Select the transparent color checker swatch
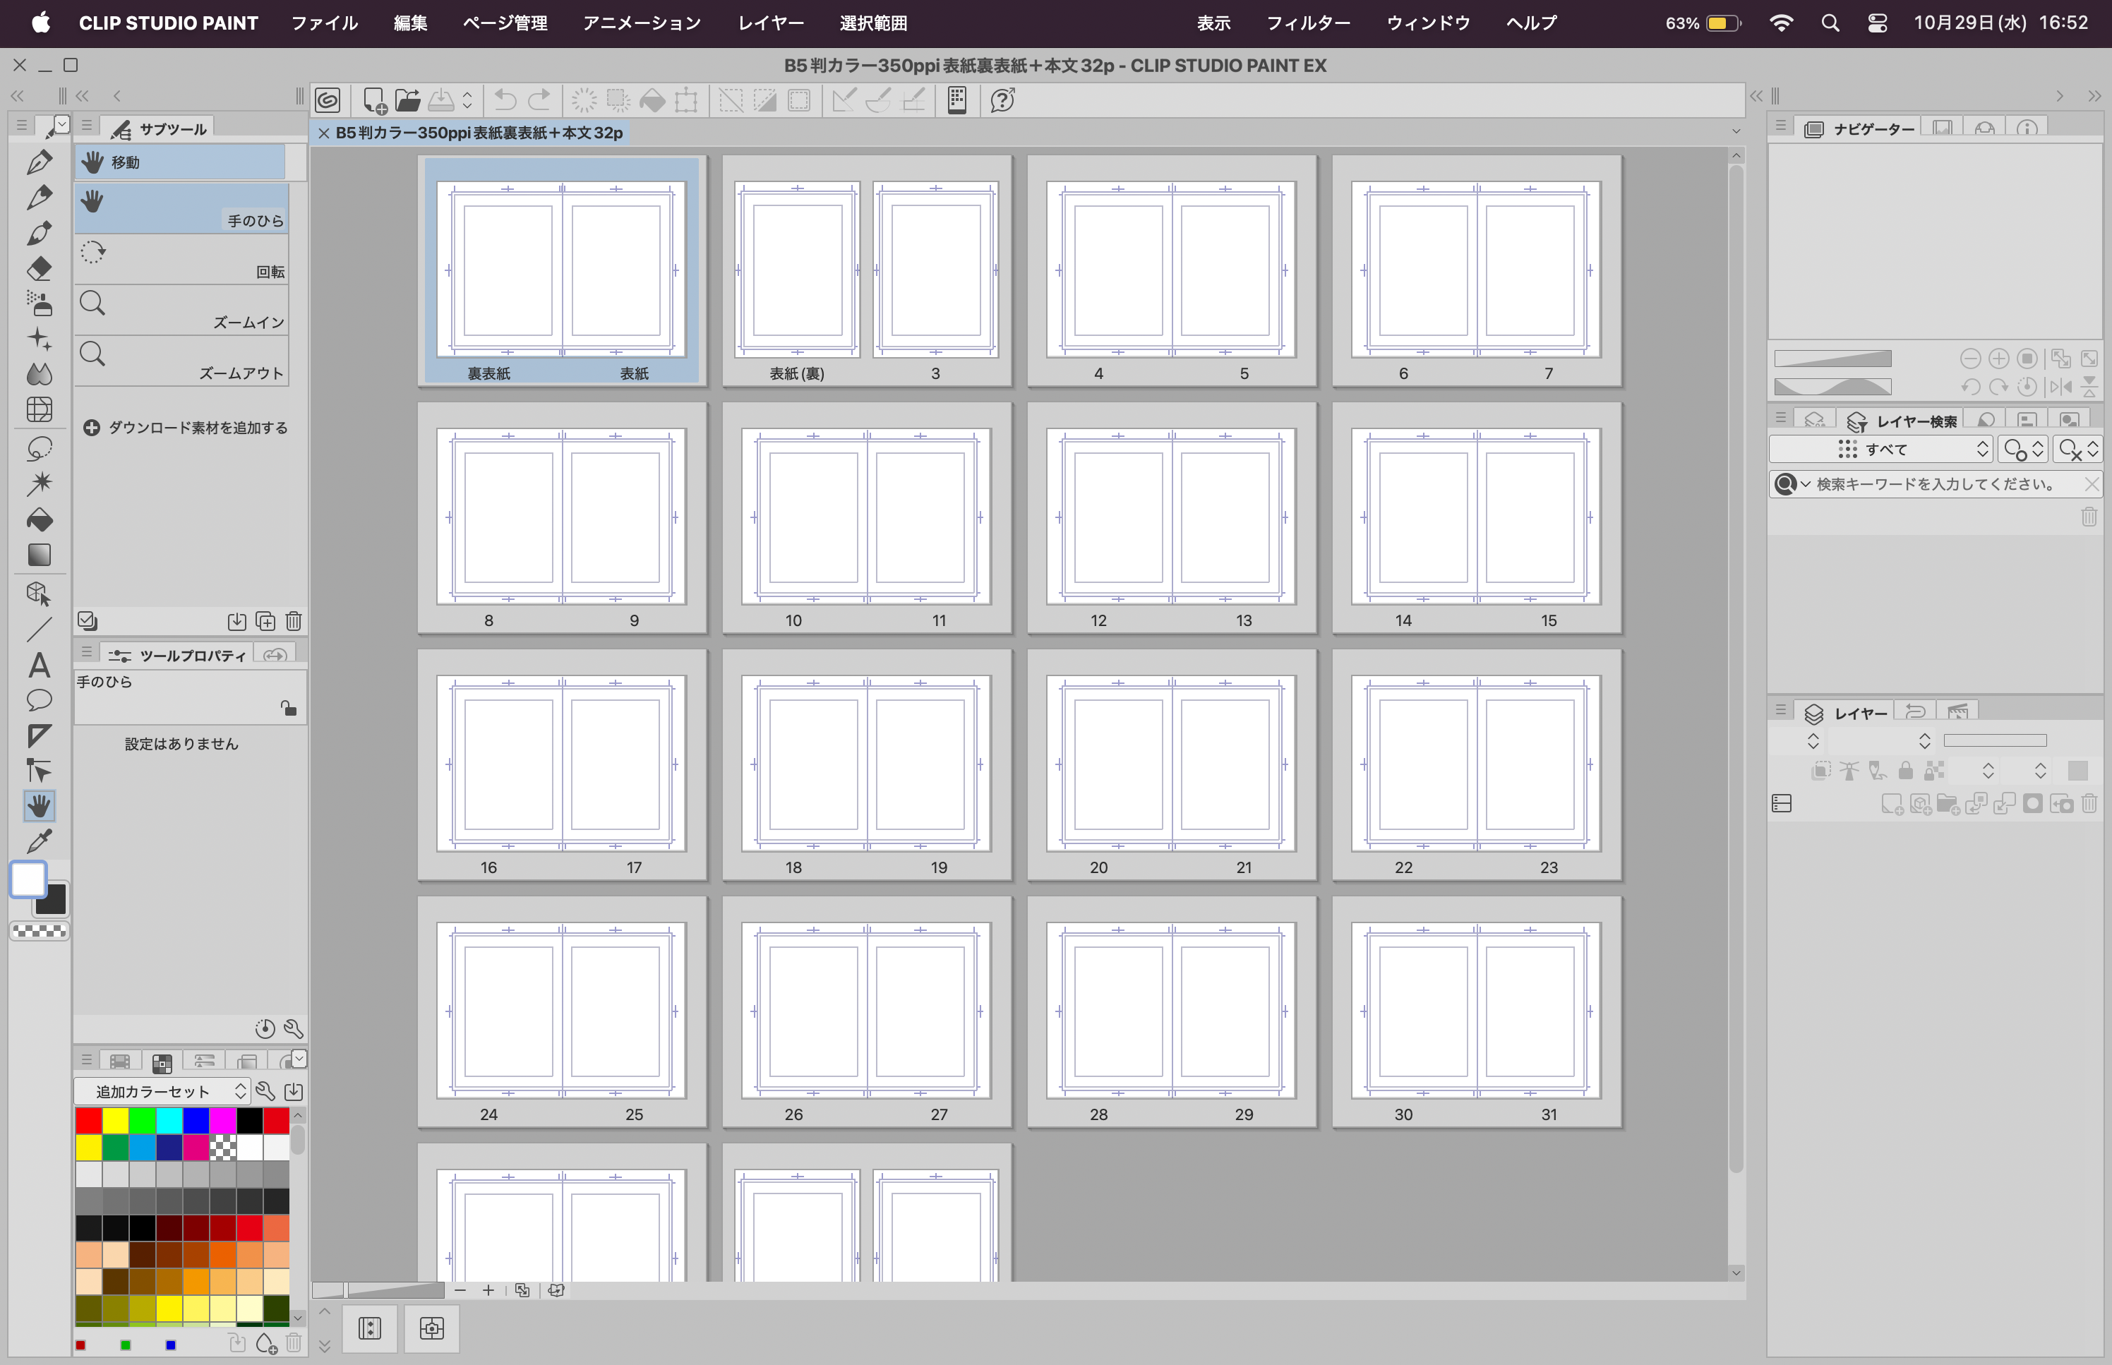 point(39,932)
